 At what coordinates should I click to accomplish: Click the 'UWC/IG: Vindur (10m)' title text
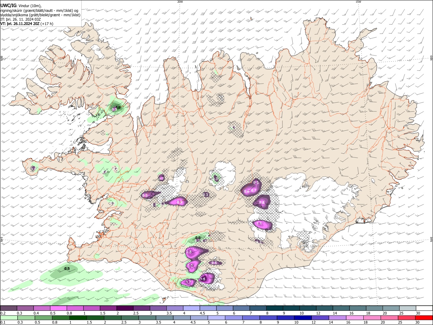click(21, 5)
